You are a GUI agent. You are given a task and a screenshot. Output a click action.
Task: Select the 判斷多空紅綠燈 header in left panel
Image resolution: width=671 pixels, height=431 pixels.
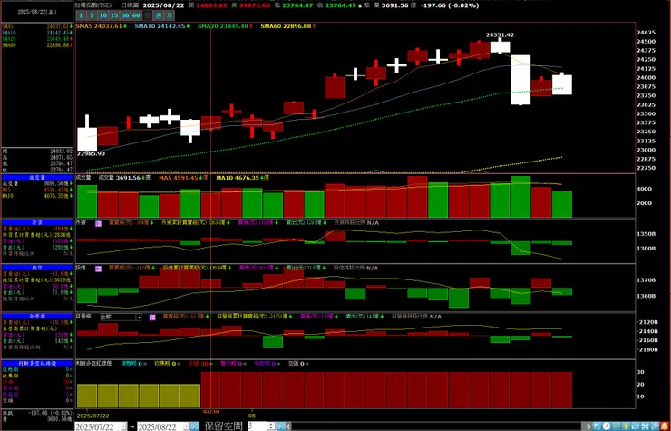(37, 363)
